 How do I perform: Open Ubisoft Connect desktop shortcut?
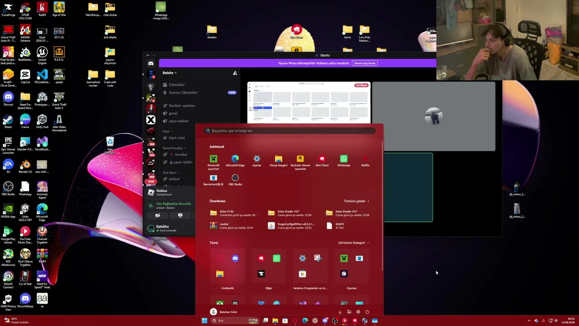click(8, 280)
